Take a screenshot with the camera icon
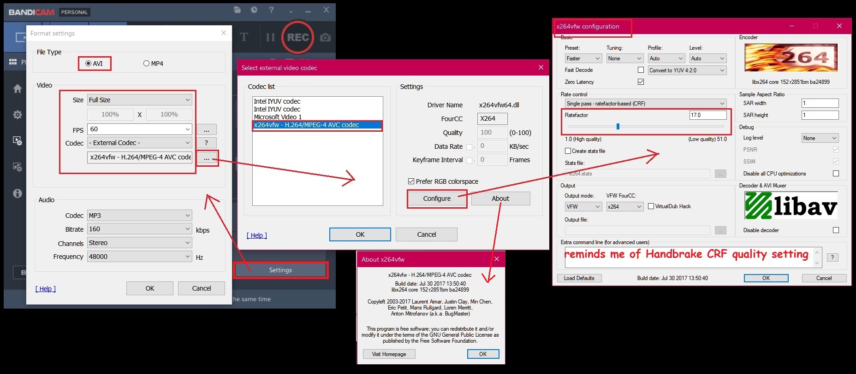 click(x=326, y=37)
